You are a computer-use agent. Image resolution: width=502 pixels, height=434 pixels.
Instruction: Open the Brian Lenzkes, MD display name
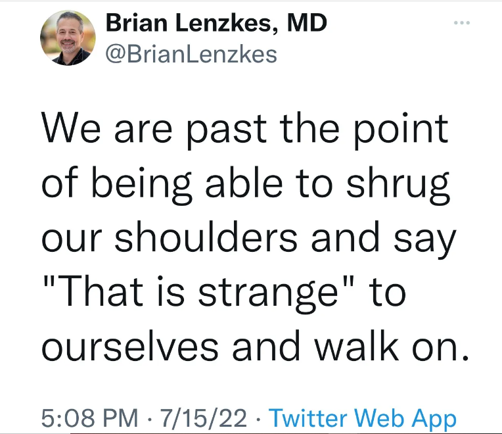[x=216, y=24]
